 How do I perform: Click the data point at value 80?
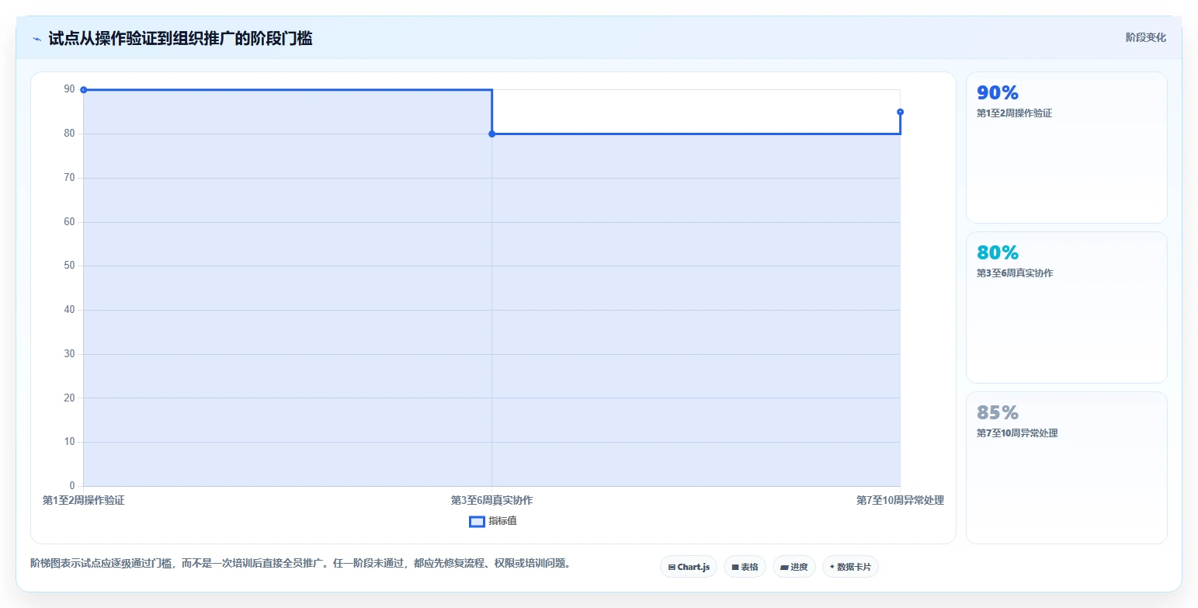pyautogui.click(x=491, y=134)
